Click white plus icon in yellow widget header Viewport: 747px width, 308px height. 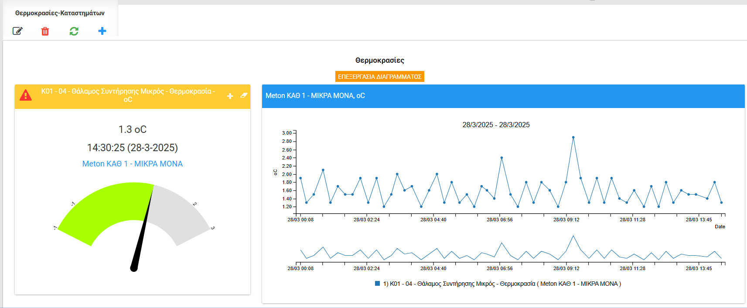click(x=230, y=96)
